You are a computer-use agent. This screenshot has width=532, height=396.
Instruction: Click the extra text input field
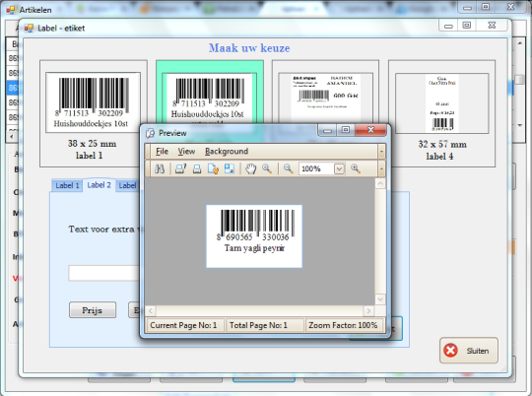click(104, 273)
